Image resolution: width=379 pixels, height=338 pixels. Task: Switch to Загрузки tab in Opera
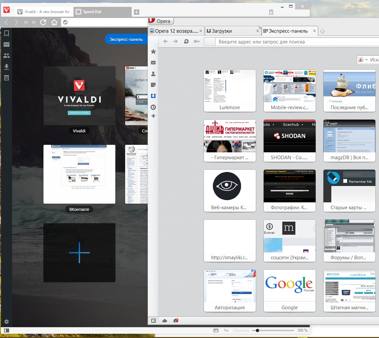click(x=232, y=31)
